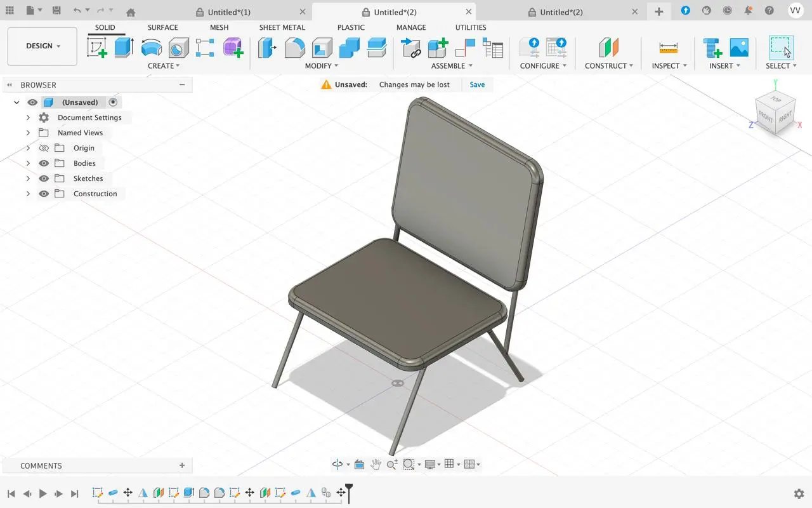
Task: Select the Hole tool
Action: click(178, 48)
